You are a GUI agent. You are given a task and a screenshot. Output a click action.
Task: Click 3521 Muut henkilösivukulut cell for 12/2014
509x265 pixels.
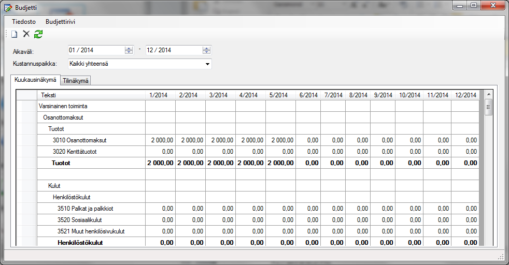(x=465, y=231)
